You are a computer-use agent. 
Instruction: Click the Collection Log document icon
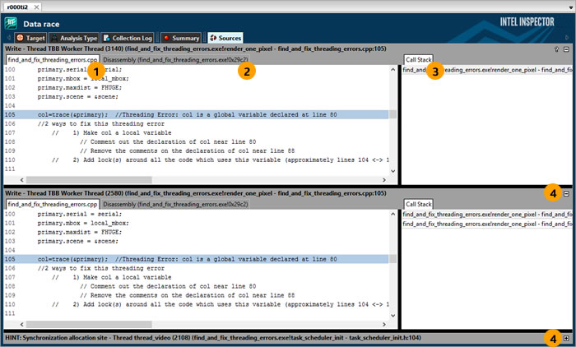106,38
